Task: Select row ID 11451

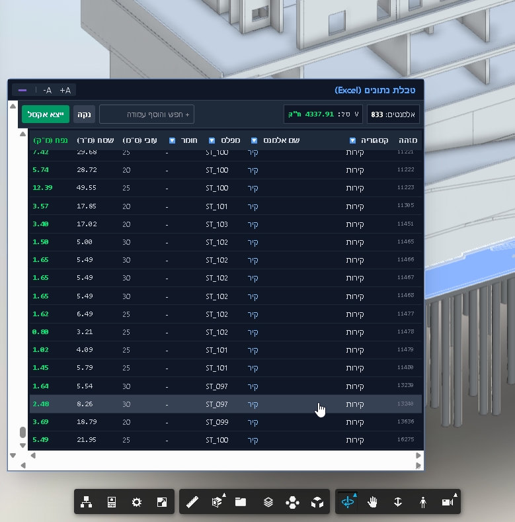Action: pos(405,224)
